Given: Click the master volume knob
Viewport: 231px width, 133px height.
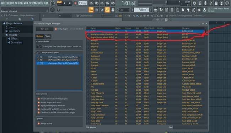Looking at the screenshot, I should point(53,3).
